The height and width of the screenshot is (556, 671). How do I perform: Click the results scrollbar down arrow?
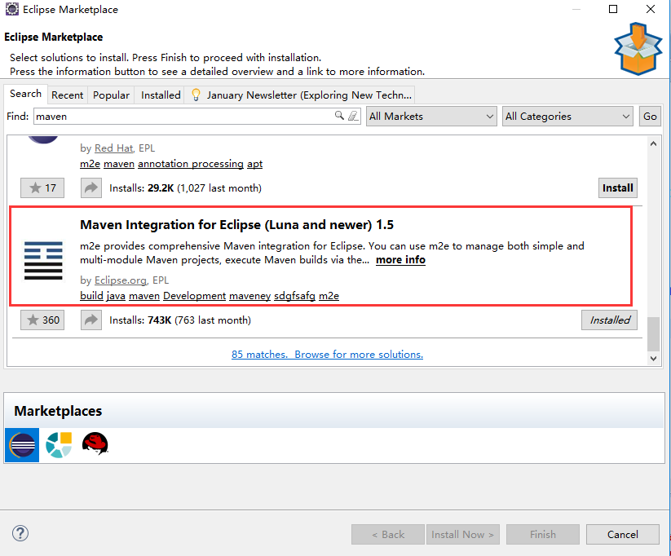(653, 358)
